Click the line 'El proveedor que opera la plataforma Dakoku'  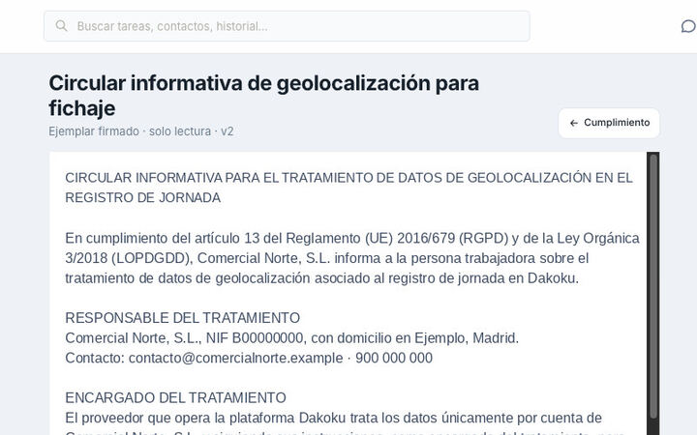[x=333, y=418]
